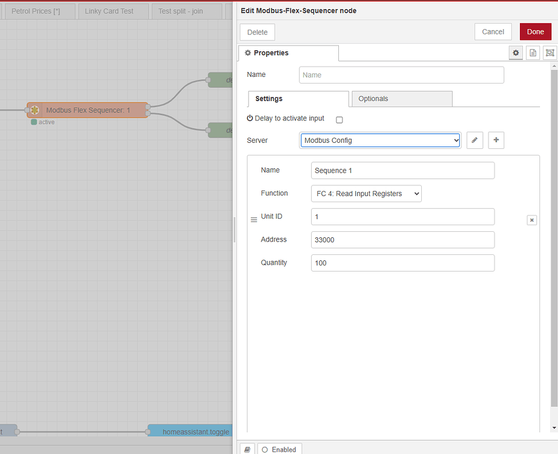Click the active status indicator under the sequencer node
This screenshot has height=454, width=558.
tap(34, 122)
